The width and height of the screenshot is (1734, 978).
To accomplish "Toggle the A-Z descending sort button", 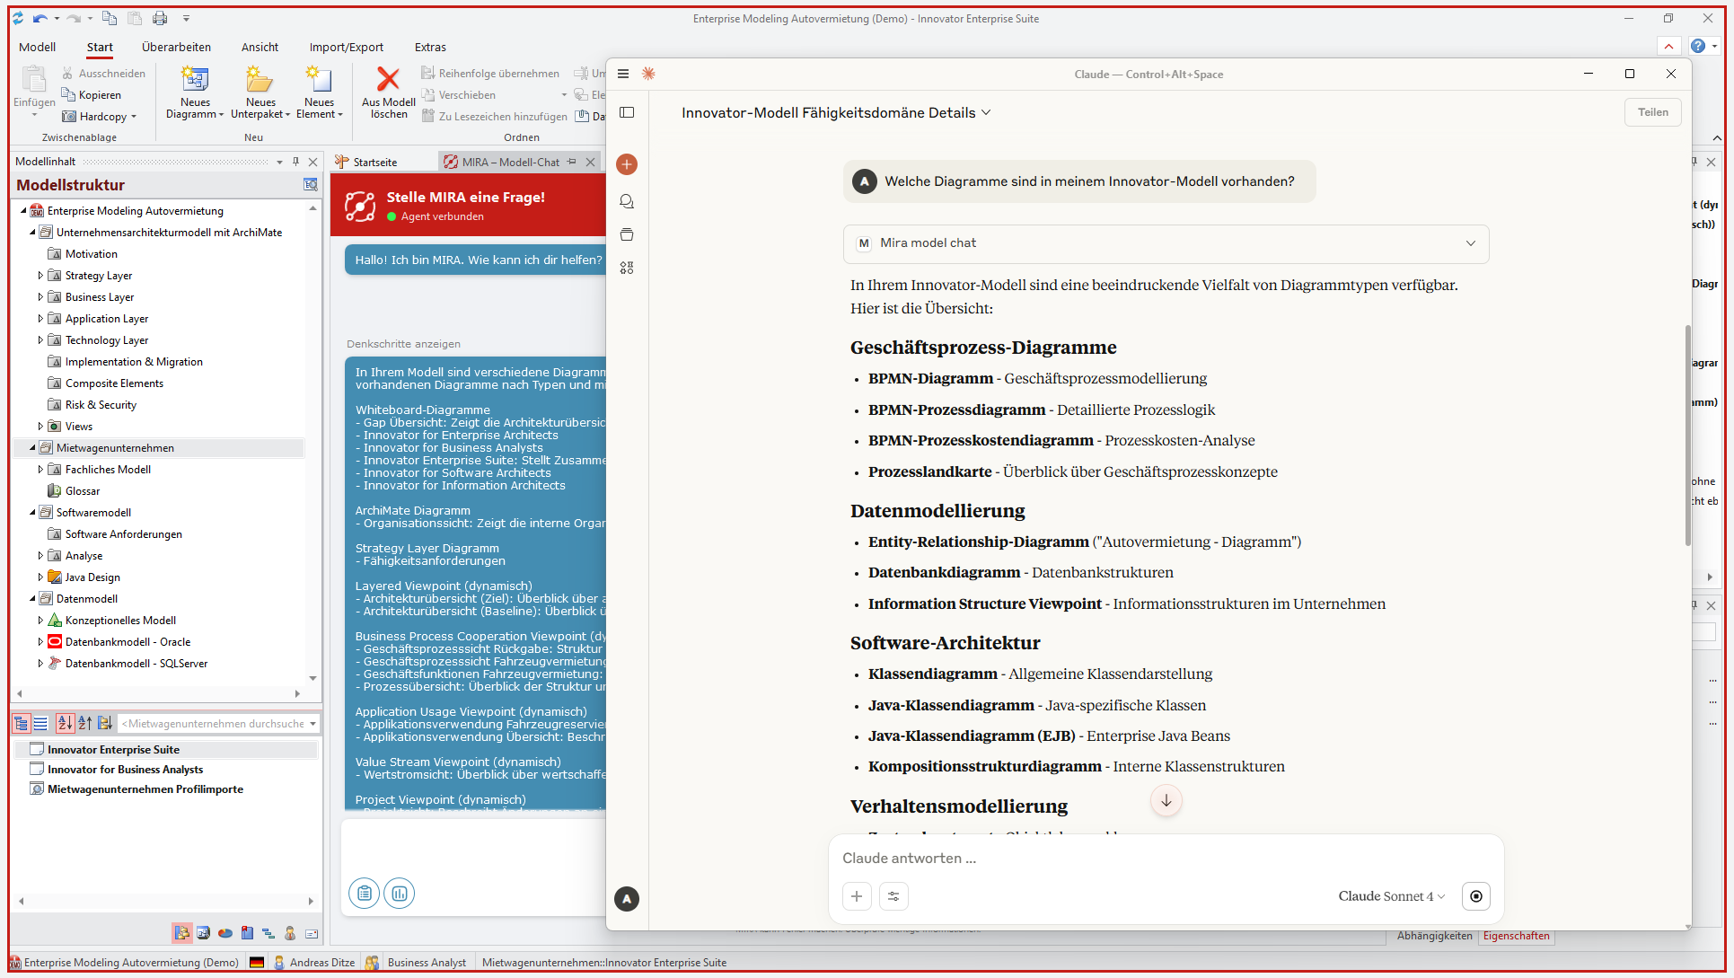I will point(65,724).
